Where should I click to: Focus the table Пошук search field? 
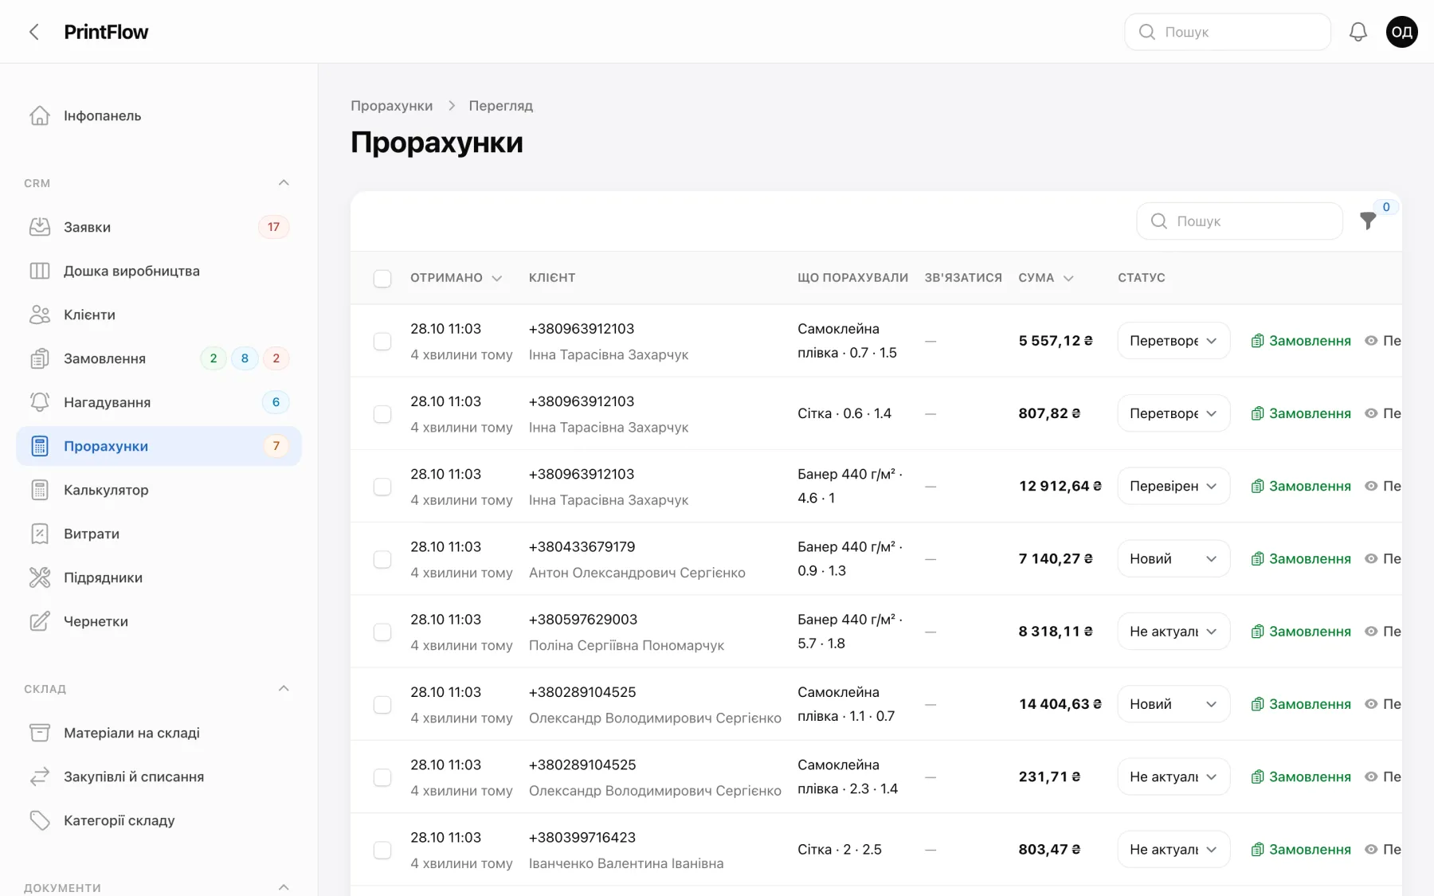click(x=1240, y=221)
